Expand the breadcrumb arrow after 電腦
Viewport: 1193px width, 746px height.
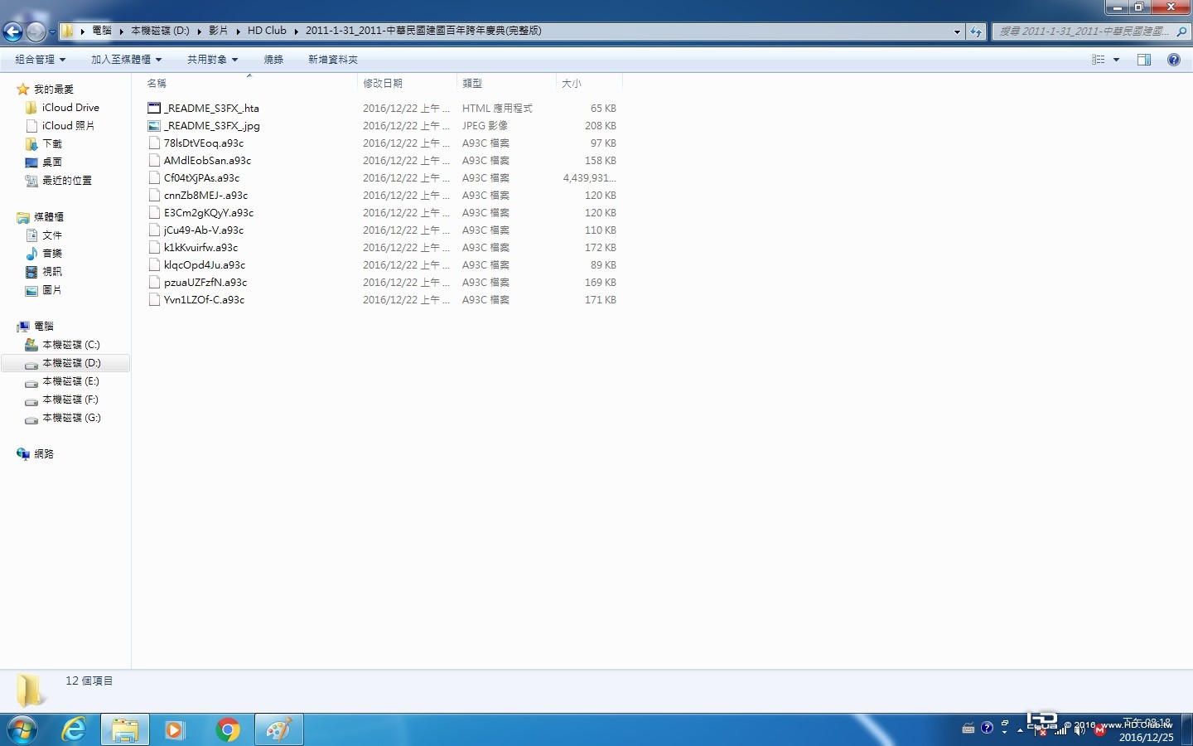point(121,31)
